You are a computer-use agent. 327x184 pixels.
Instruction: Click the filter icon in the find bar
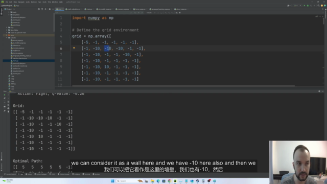180,13
